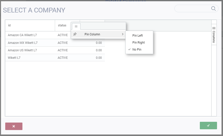Click the hamburger menu tab icon
Screen dimensions: 223x136
[x=76, y=26]
